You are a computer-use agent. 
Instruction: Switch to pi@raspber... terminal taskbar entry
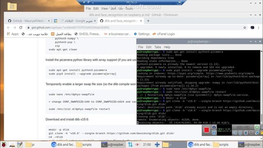tap(113, 144)
